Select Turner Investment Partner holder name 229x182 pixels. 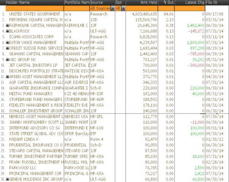click(x=36, y=156)
